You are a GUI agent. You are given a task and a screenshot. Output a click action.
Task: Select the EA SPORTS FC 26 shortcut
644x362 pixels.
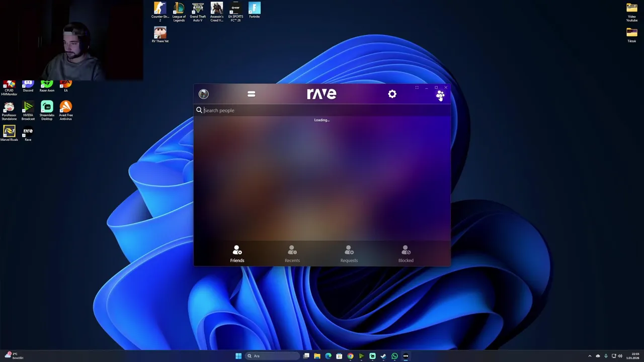235,12
